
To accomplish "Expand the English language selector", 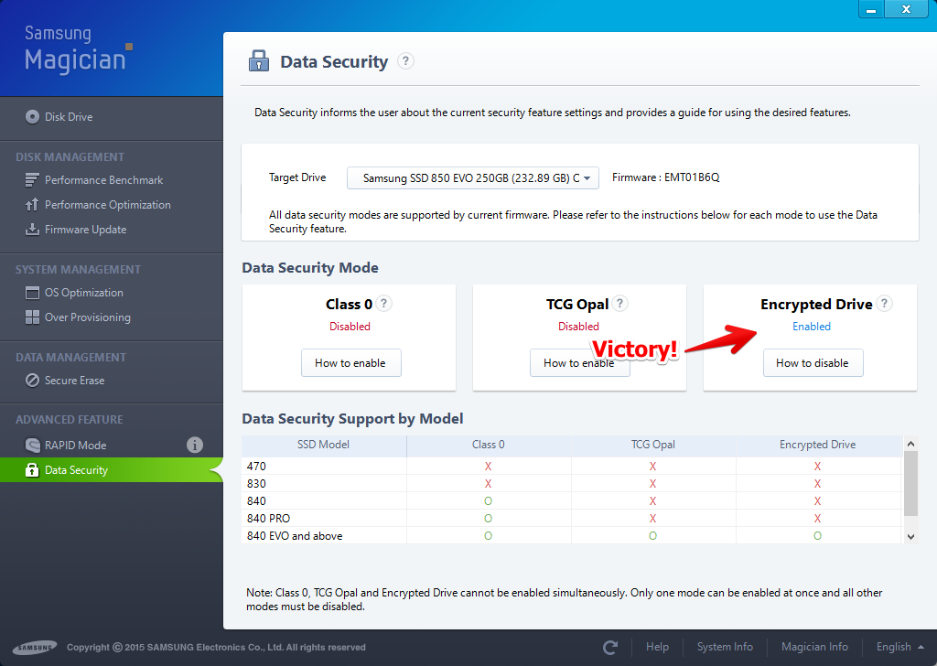I will tap(900, 647).
